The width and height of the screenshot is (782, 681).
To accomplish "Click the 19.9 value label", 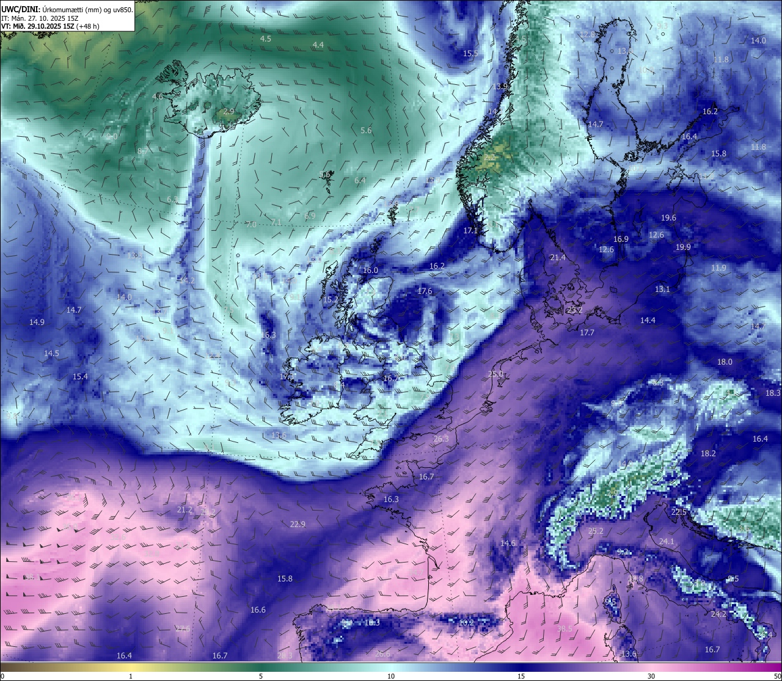I will [x=683, y=247].
